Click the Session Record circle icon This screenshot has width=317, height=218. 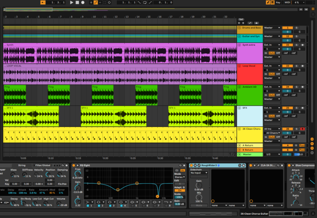[109, 2]
